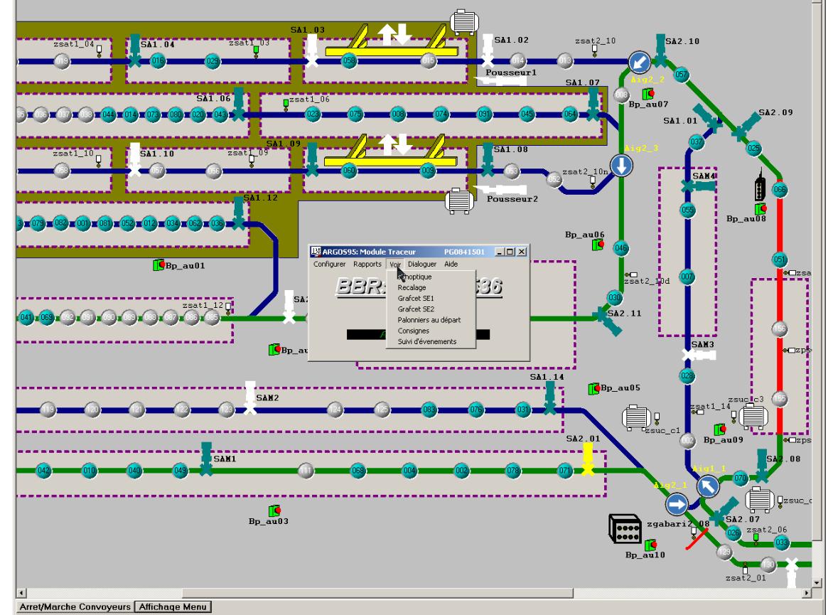Click the Bp_au01 emergency stop icon
838x615 pixels.
159,264
